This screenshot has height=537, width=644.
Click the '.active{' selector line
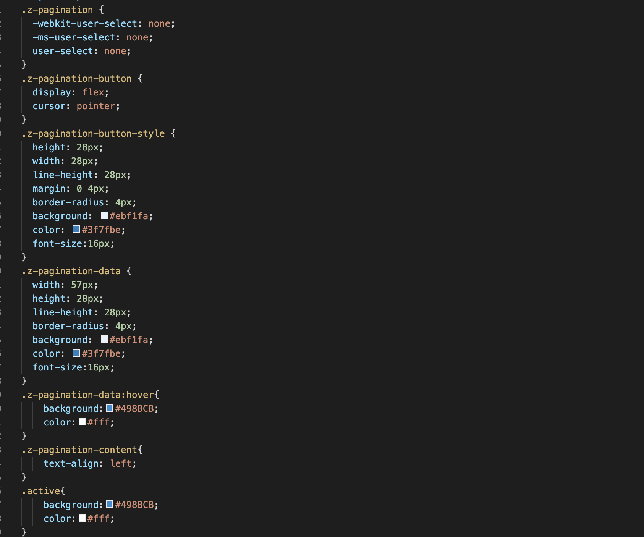[44, 491]
